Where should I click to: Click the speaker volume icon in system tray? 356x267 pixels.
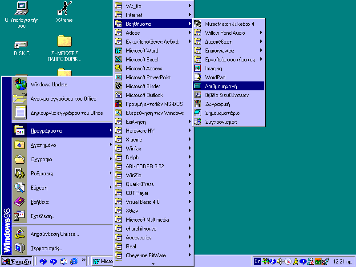(x=279, y=261)
